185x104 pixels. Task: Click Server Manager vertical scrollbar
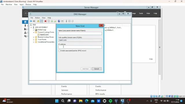pyautogui.click(x=160, y=47)
